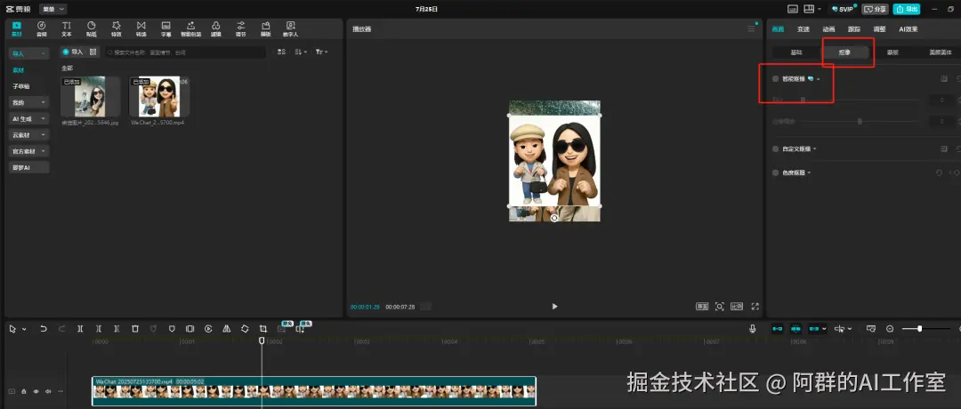961x409 pixels.
Task: Expand the 官方素材 sidebar section
Action: point(28,150)
